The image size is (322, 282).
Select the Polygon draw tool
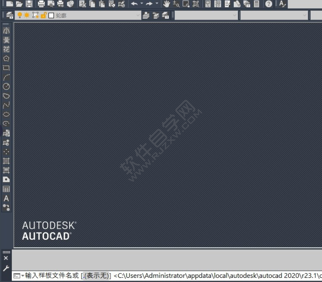(x=6, y=59)
